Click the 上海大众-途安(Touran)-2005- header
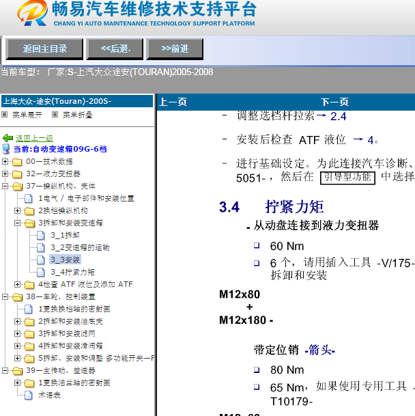The width and height of the screenshot is (415, 416). pos(77,101)
